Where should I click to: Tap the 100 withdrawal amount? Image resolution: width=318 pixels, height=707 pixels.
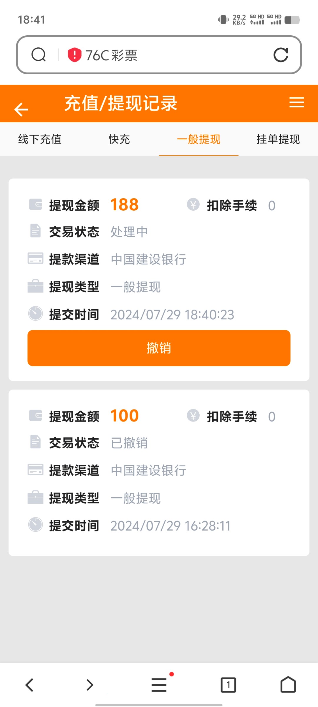coord(125,416)
